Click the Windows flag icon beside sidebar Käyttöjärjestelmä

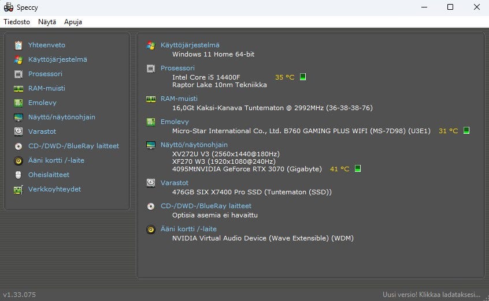(x=18, y=60)
